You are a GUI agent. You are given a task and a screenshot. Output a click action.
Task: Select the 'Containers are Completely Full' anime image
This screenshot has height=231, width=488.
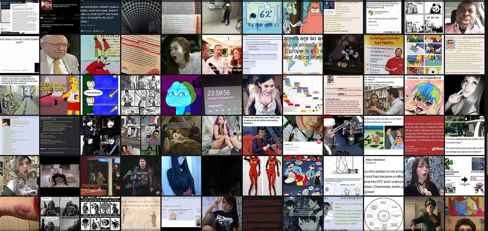424,95
